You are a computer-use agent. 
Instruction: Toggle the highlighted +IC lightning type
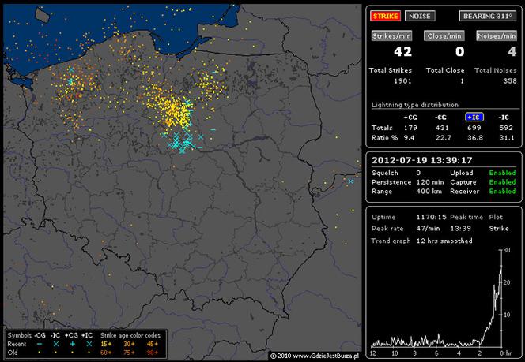[474, 118]
